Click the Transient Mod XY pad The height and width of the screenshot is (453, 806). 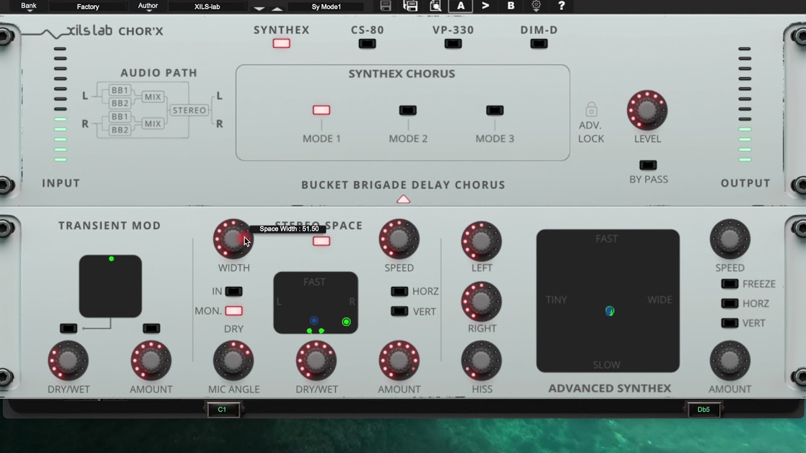point(110,286)
